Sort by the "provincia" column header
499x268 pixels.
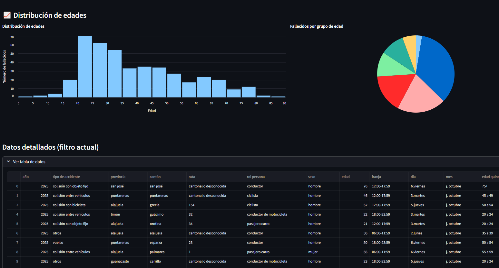(x=118, y=177)
